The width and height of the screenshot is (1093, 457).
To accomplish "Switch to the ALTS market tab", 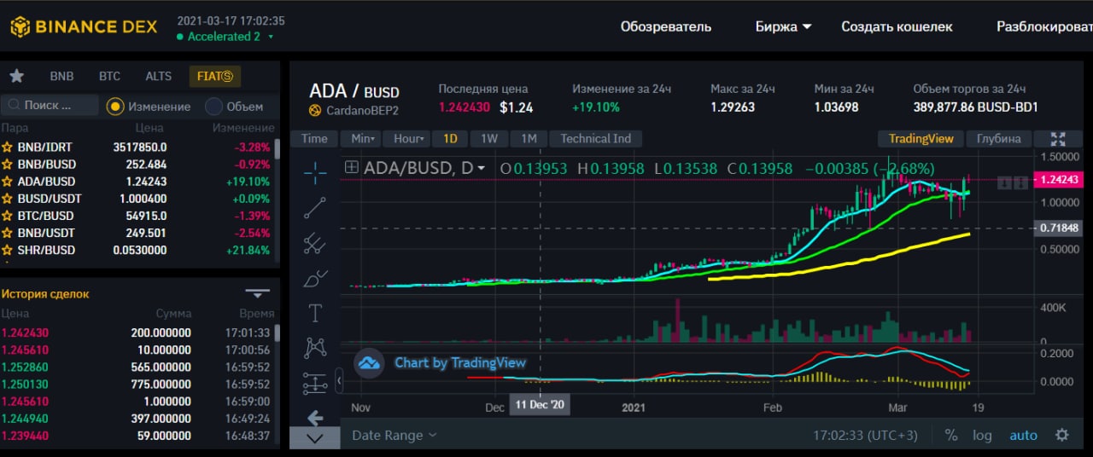I will coord(158,76).
